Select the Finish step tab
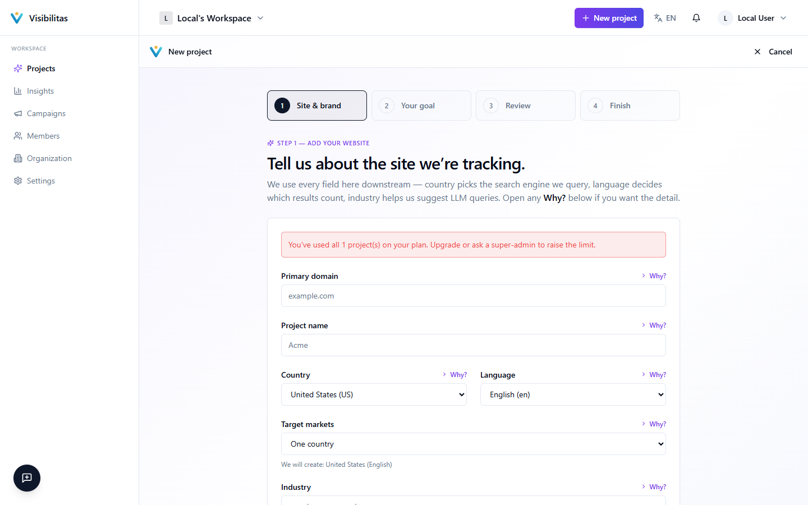The width and height of the screenshot is (808, 505). 630,105
